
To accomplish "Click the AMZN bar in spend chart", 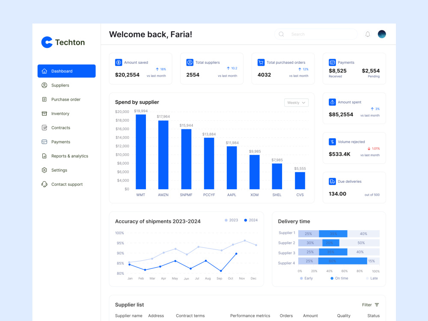I will [163, 155].
